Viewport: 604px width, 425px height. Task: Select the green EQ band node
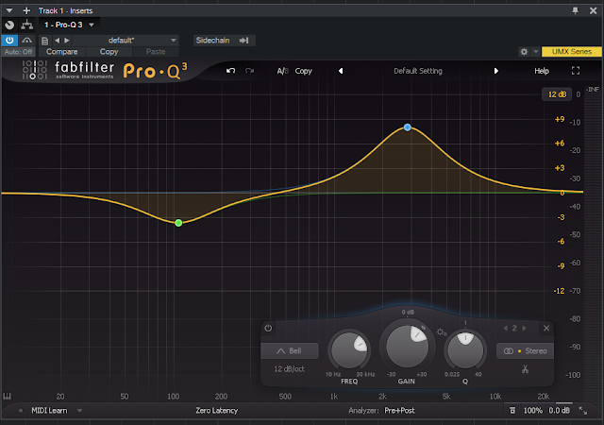pos(178,223)
